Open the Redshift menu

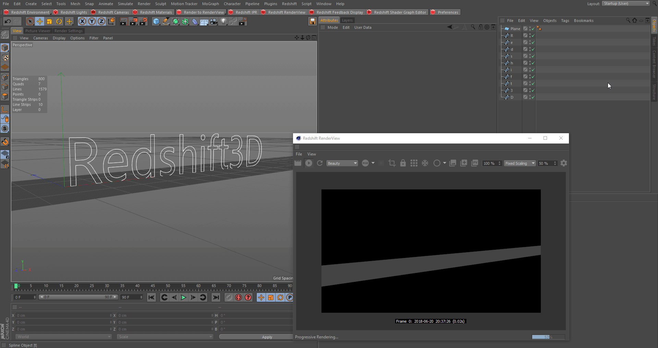(x=289, y=4)
